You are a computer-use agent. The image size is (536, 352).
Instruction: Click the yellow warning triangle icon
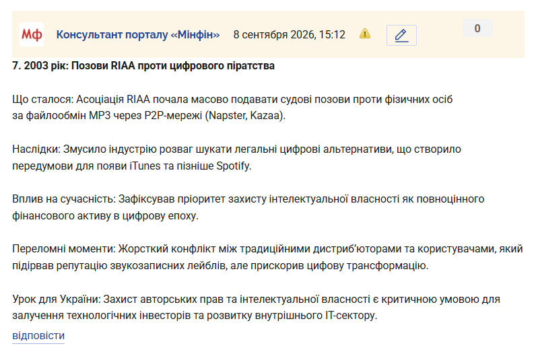pos(365,34)
